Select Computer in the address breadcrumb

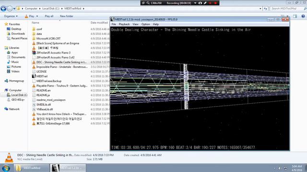coord(31,9)
